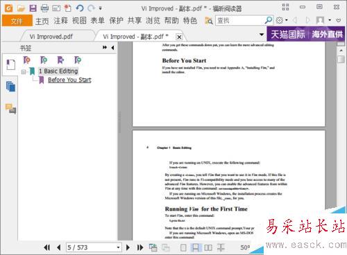Click the vertical scrollbar thumb

tap(341, 59)
